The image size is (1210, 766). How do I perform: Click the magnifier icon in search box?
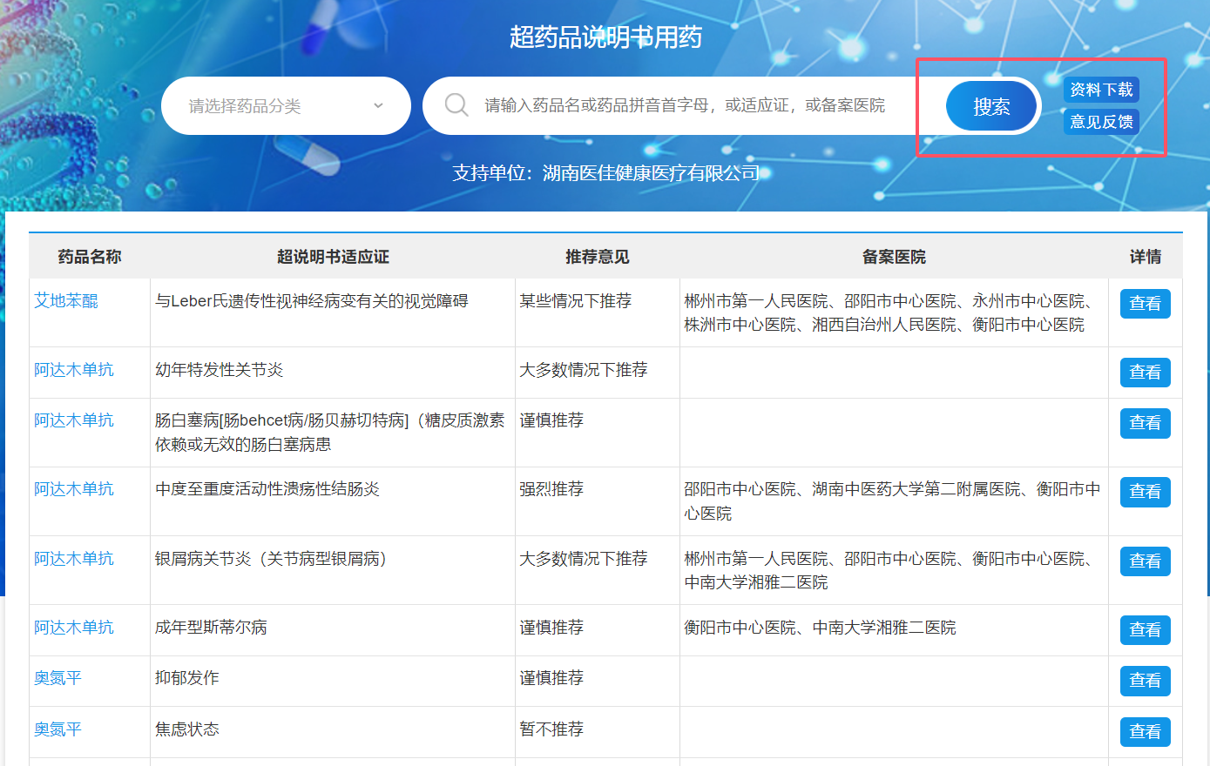point(456,105)
